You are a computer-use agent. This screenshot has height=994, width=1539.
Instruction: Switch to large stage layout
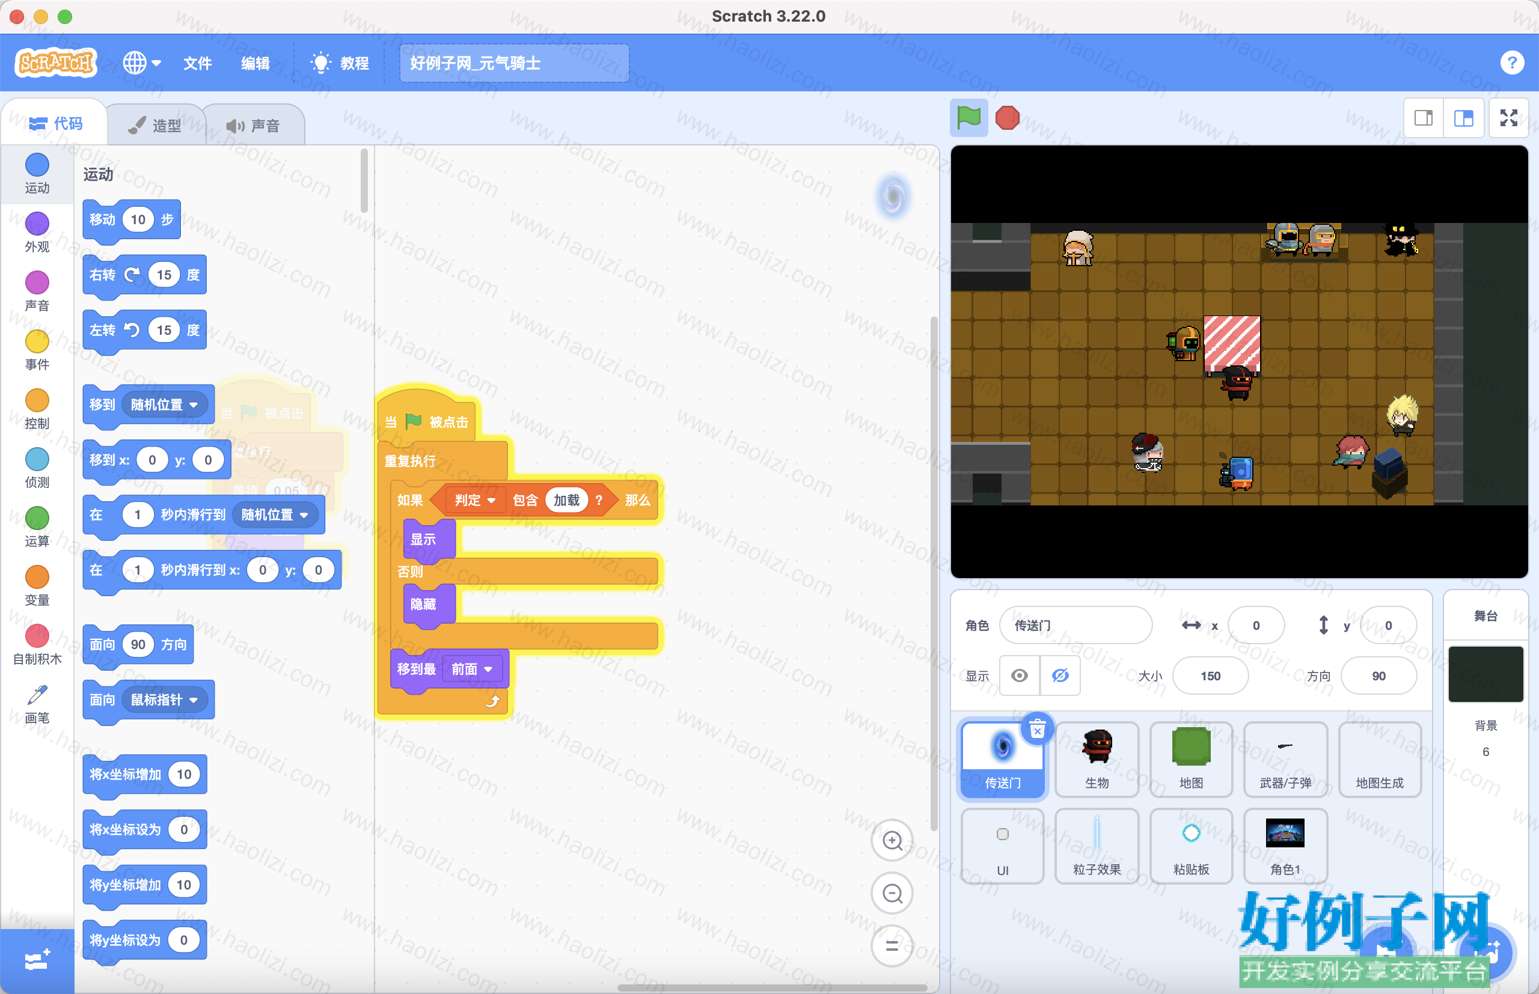1463,117
